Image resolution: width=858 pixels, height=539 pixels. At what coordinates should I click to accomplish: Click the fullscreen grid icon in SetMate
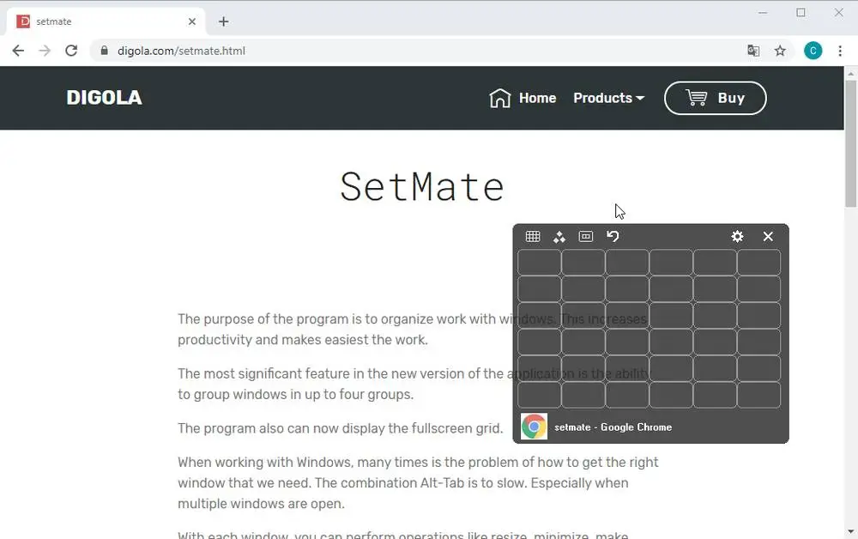586,237
